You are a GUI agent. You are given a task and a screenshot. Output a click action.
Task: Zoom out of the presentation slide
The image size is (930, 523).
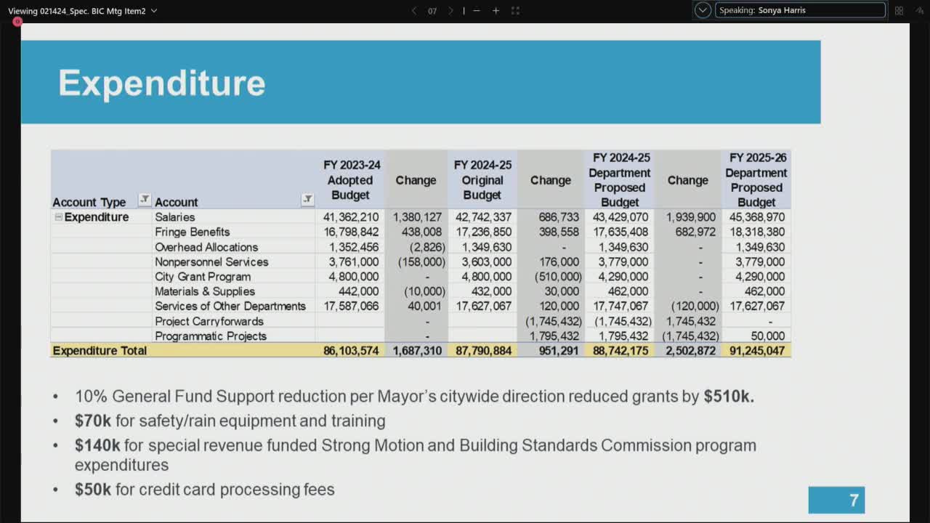click(x=476, y=11)
